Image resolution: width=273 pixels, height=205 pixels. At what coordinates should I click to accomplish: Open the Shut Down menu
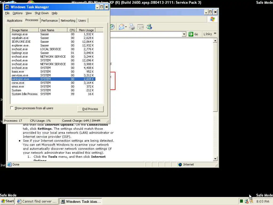42,13
